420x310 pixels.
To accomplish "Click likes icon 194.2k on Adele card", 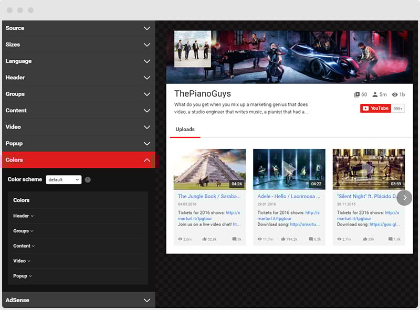I will (283, 239).
